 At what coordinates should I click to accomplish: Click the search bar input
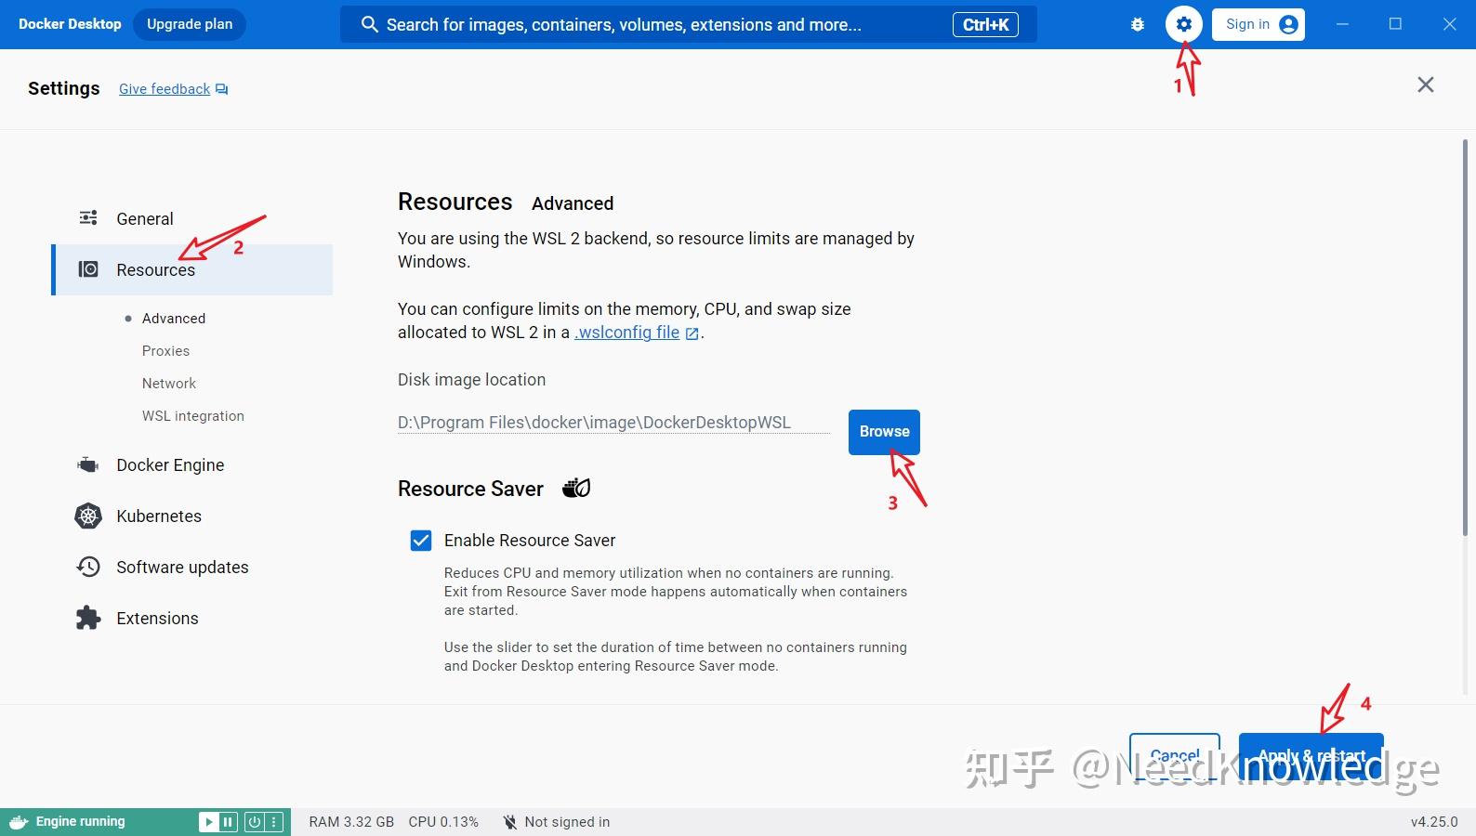689,25
